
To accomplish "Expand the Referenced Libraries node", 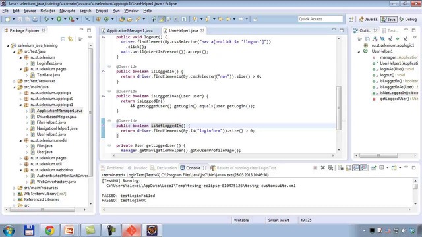I will (15, 199).
